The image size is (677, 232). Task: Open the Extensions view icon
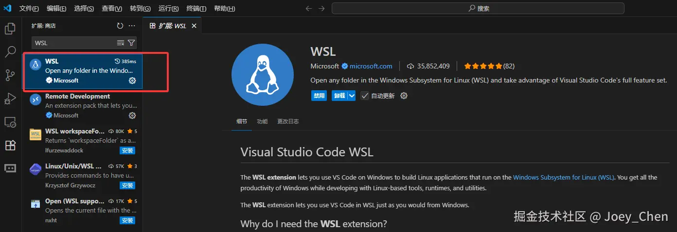10,145
